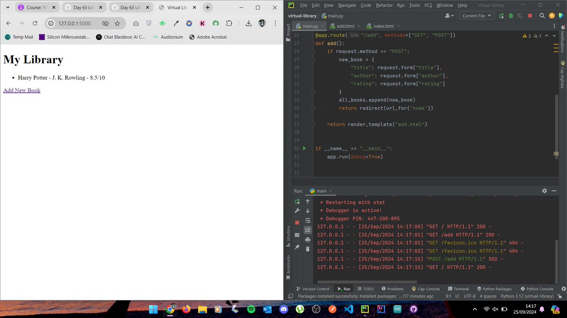Open the Python Packages tool window
567x318 pixels.
click(494, 289)
